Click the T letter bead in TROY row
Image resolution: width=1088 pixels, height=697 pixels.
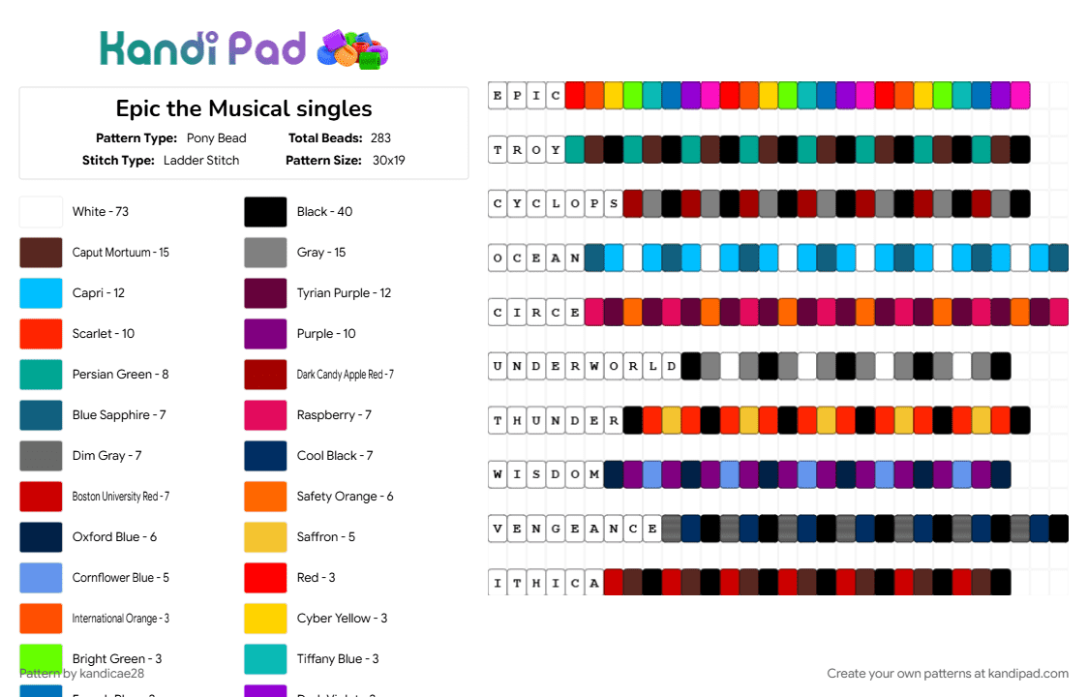[x=498, y=150]
